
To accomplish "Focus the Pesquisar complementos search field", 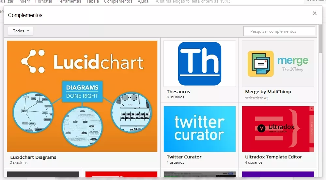I will [279, 31].
